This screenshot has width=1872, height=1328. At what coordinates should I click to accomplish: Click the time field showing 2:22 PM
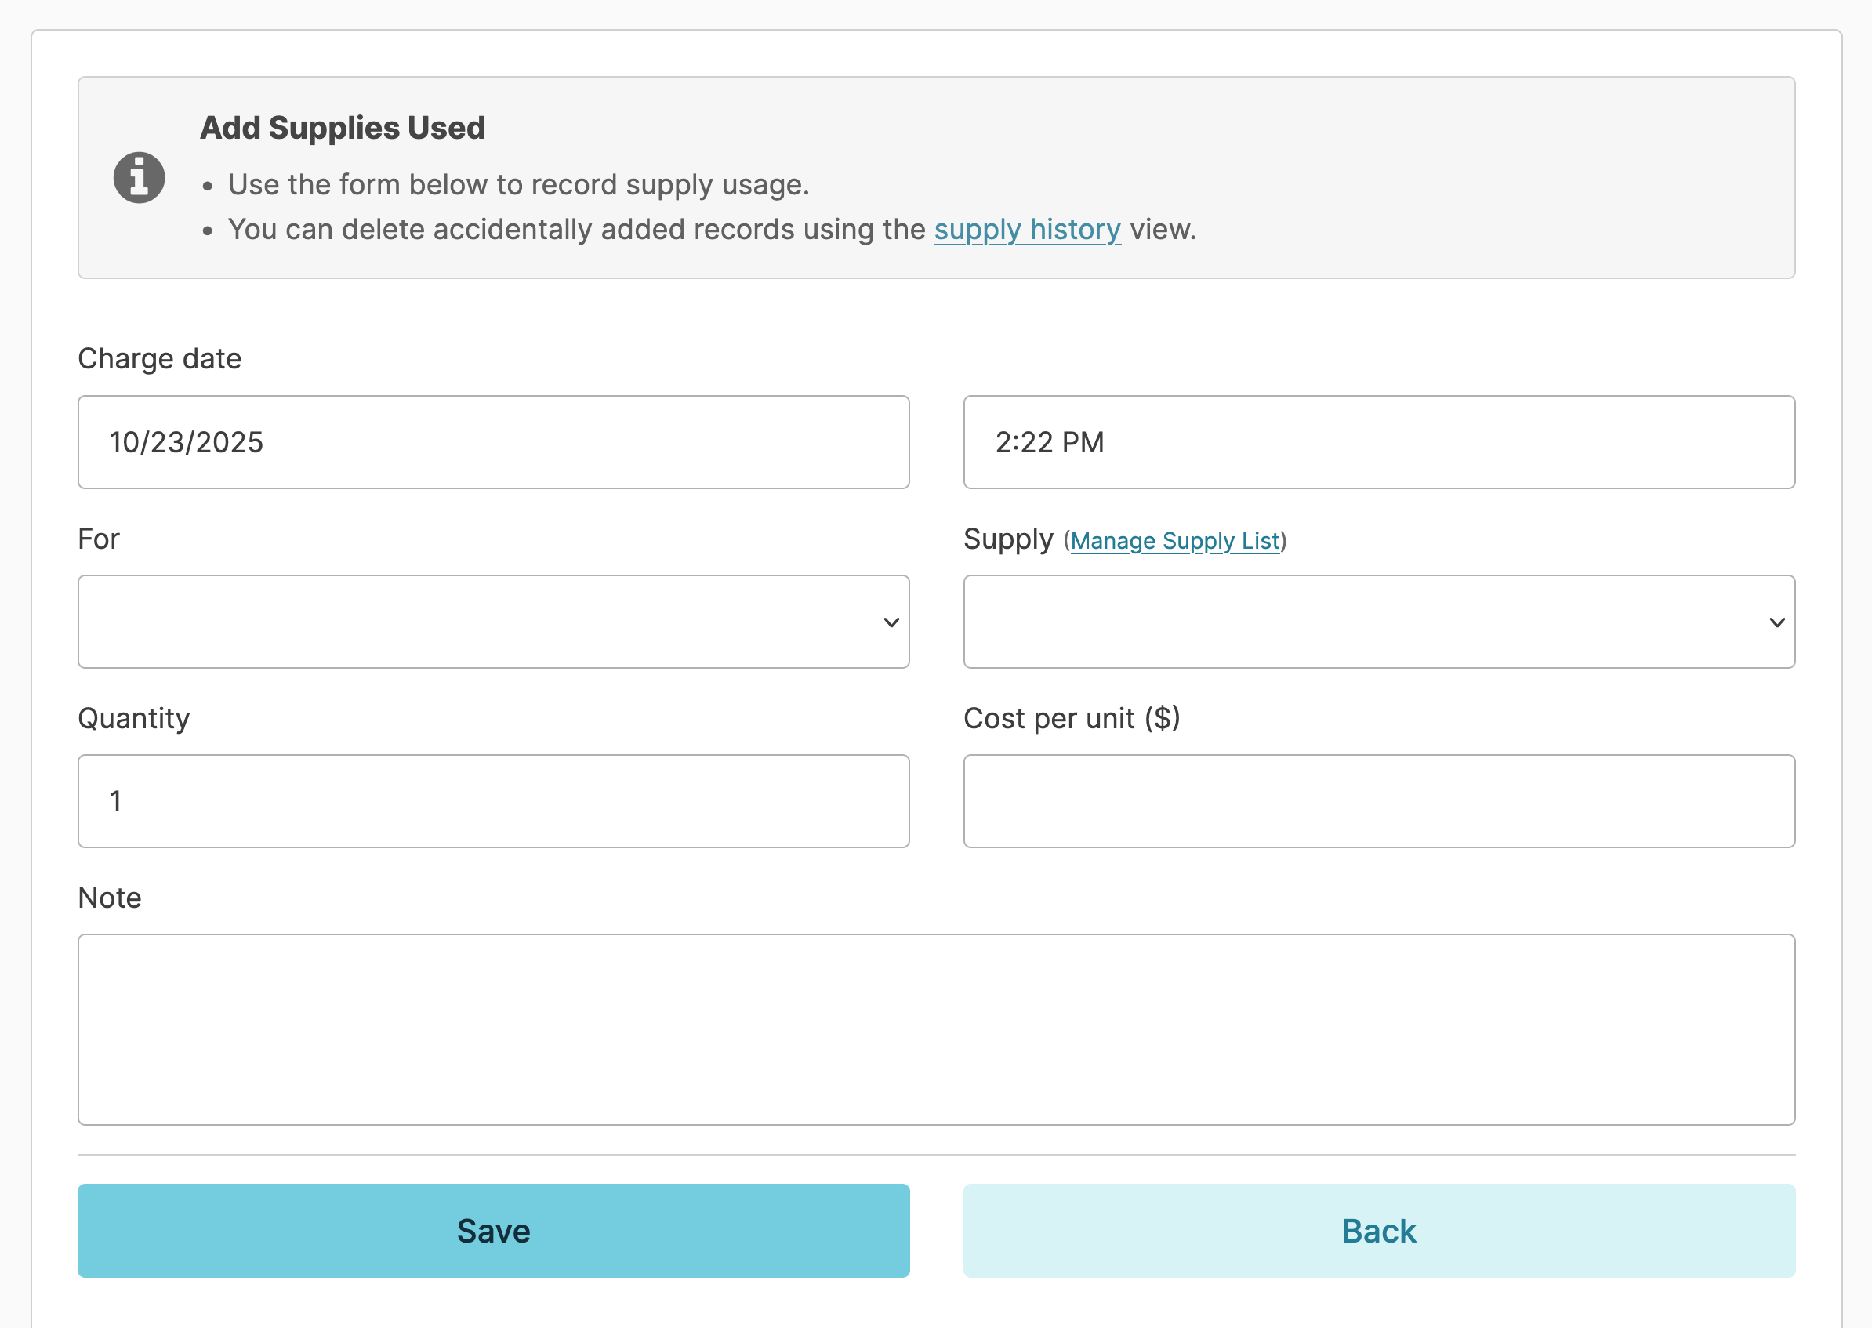click(1378, 442)
